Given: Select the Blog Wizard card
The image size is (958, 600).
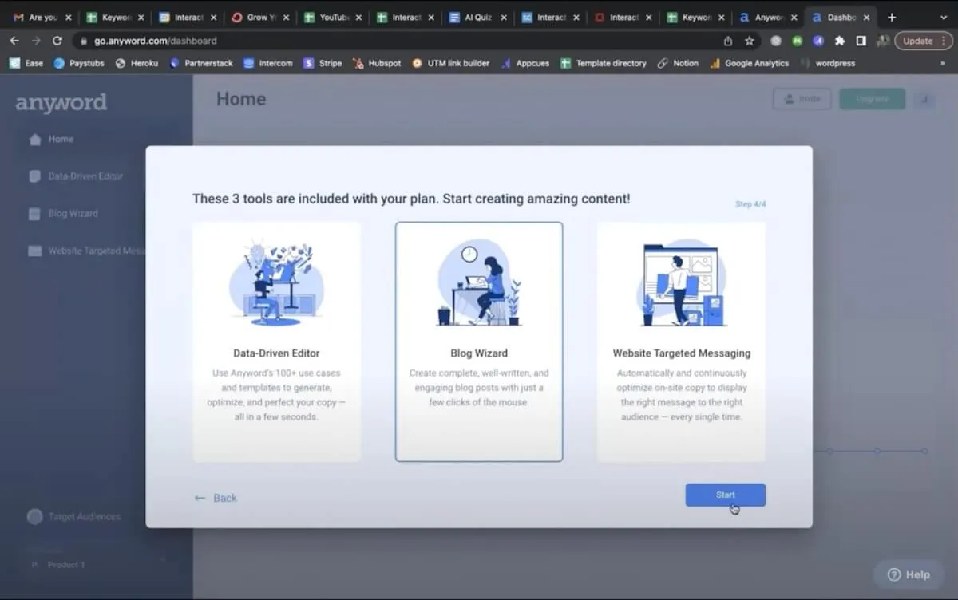Looking at the screenshot, I should pyautogui.click(x=479, y=341).
